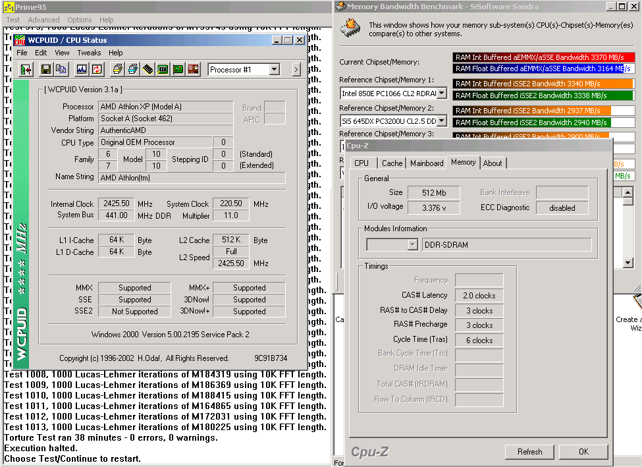Viewport: 642px width, 467px height.
Task: Click the floppy disk save icon
Action: pyautogui.click(x=46, y=69)
